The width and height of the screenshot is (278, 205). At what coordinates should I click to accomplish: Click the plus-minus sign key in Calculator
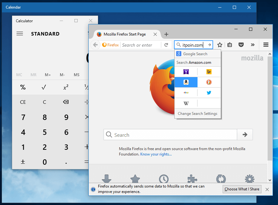point(23,162)
